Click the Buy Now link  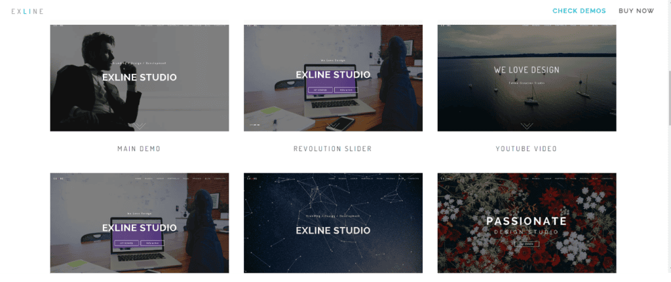pos(636,11)
